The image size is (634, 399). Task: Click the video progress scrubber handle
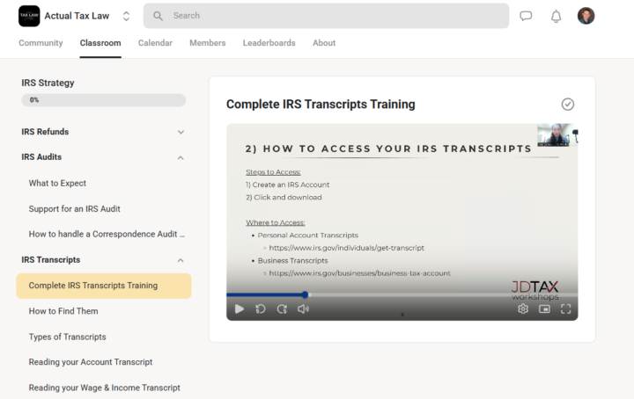pos(305,295)
